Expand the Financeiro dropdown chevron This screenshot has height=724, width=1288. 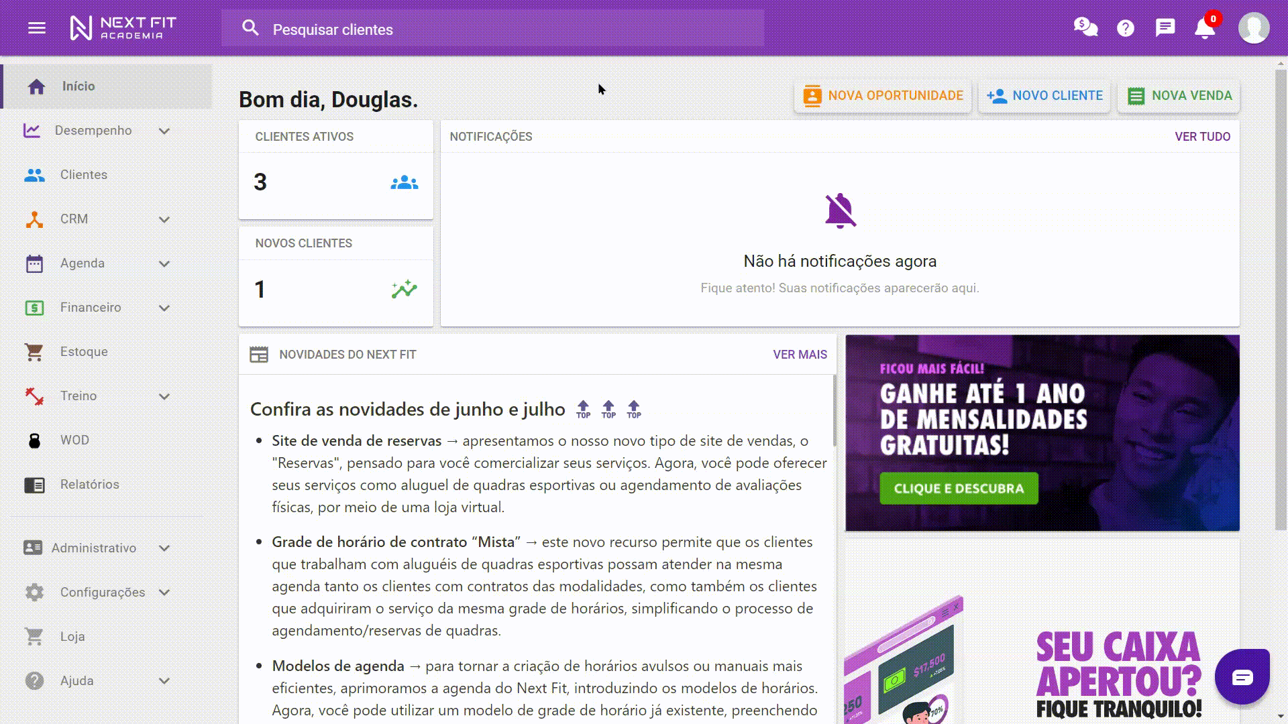coord(164,308)
